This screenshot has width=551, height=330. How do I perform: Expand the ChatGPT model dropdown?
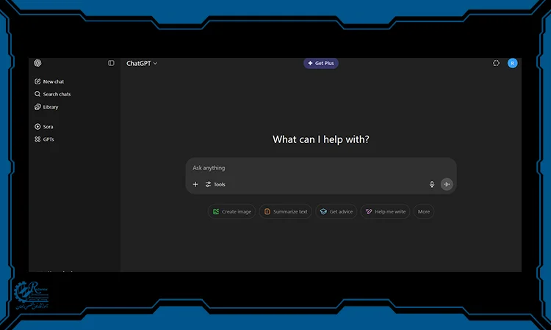(142, 64)
